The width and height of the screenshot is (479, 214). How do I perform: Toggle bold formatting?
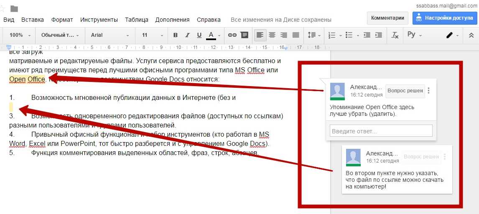[x=176, y=35]
